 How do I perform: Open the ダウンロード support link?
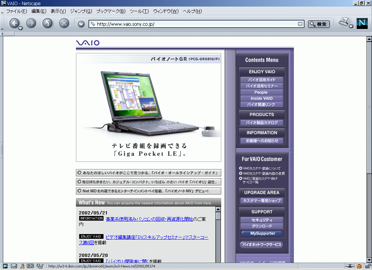coord(262,226)
